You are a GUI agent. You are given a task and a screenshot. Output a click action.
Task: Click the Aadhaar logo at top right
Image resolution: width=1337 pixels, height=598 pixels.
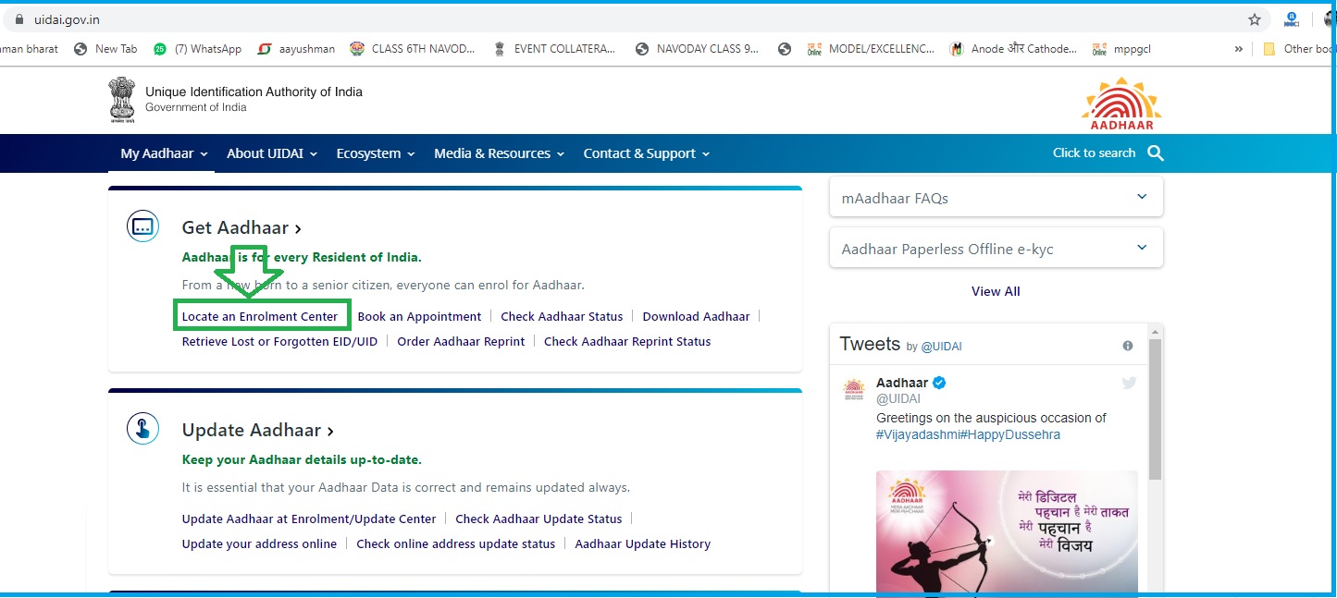[1120, 104]
